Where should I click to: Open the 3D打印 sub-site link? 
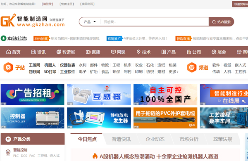50,72
